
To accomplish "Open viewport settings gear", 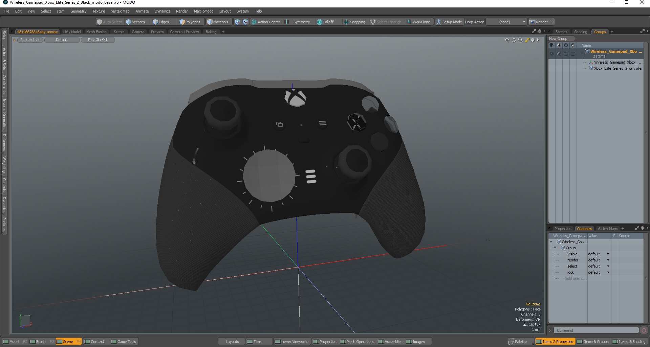I will pyautogui.click(x=533, y=40).
